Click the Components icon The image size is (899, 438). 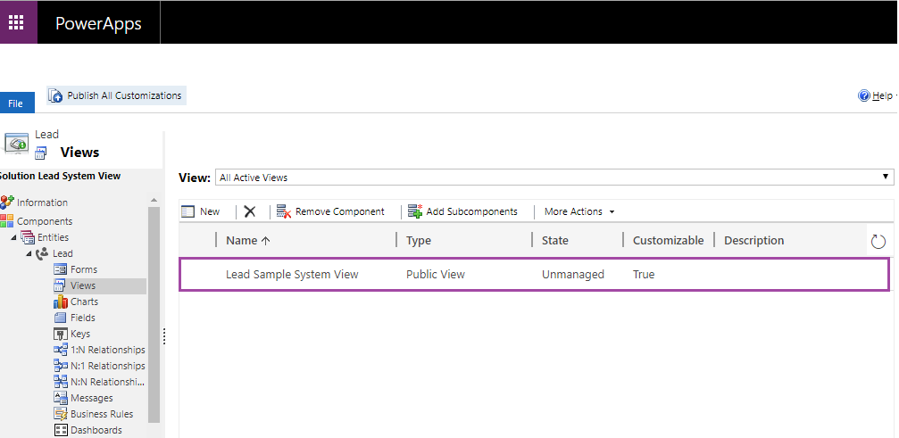(x=7, y=221)
